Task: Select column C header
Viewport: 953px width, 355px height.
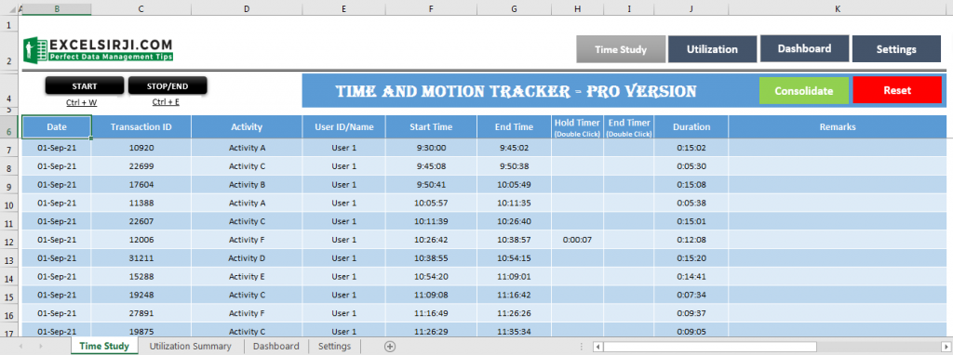Action: click(141, 9)
